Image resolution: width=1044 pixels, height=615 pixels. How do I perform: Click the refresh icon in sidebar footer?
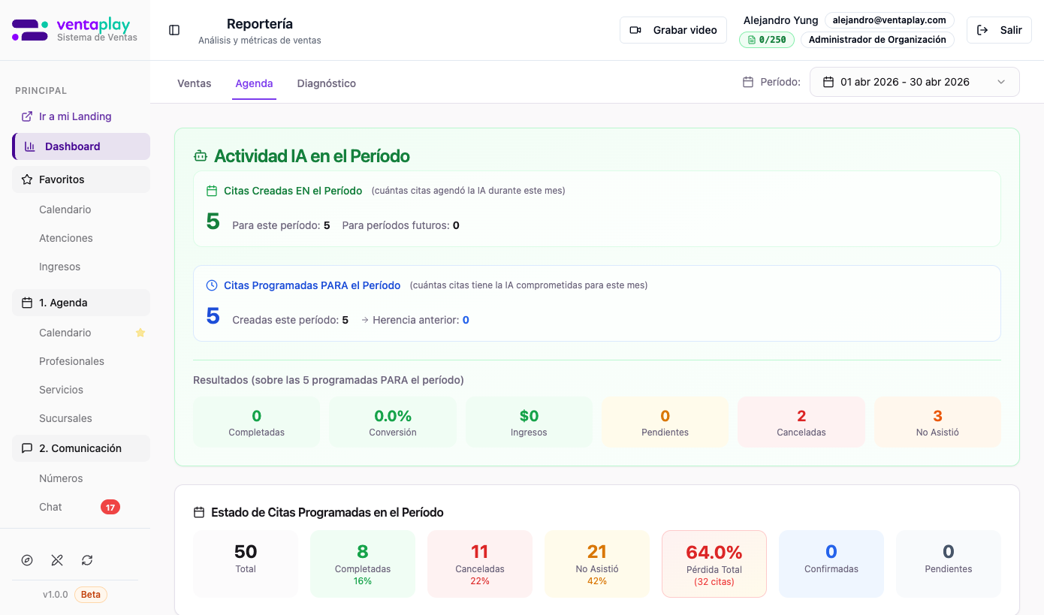click(x=87, y=560)
